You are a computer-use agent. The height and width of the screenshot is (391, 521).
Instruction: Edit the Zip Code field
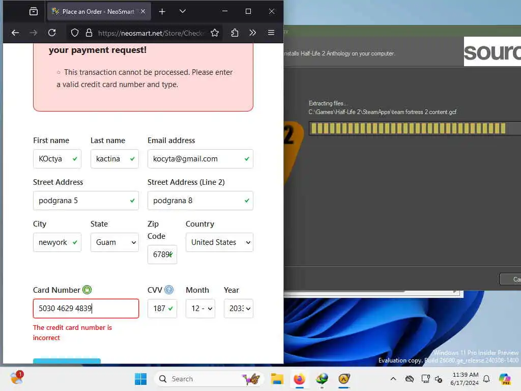click(162, 255)
